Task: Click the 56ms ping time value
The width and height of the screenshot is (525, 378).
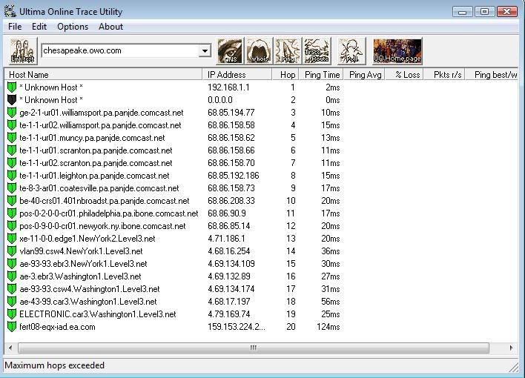Action: [331, 302]
